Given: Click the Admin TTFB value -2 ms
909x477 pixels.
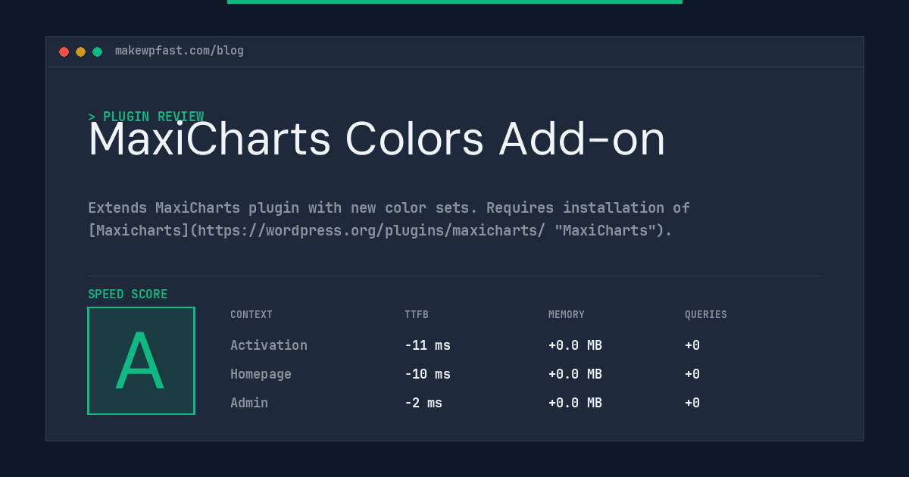Looking at the screenshot, I should click(423, 403).
